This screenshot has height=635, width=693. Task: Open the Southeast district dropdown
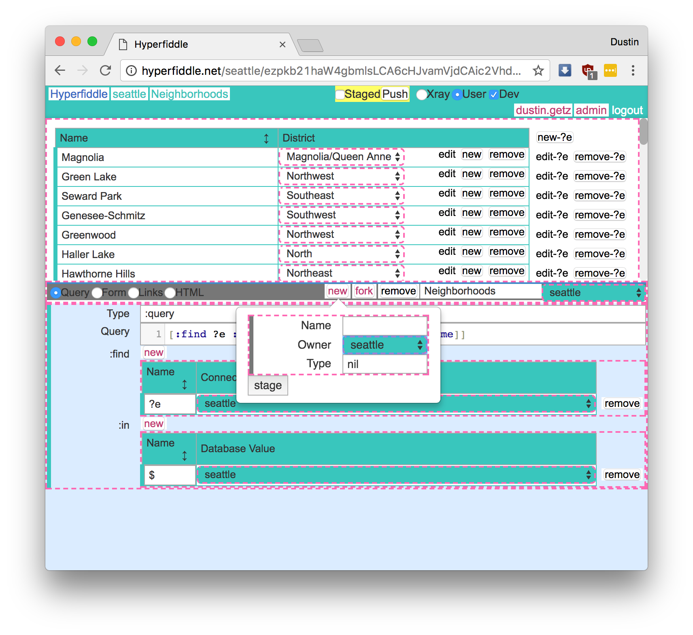(342, 195)
